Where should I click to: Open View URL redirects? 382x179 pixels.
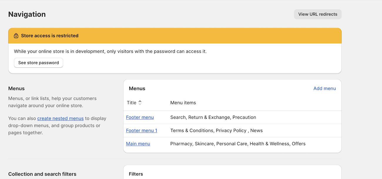318,14
